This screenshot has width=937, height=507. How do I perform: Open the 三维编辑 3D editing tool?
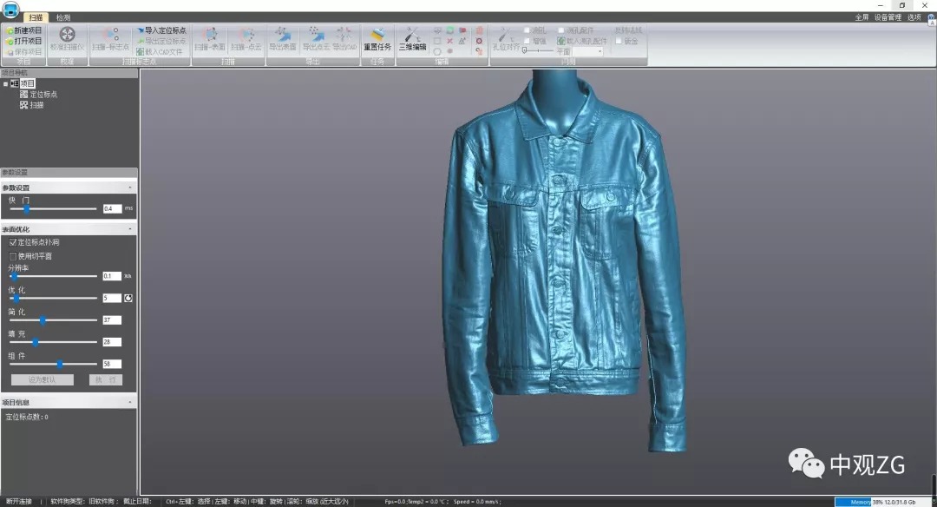click(x=412, y=34)
